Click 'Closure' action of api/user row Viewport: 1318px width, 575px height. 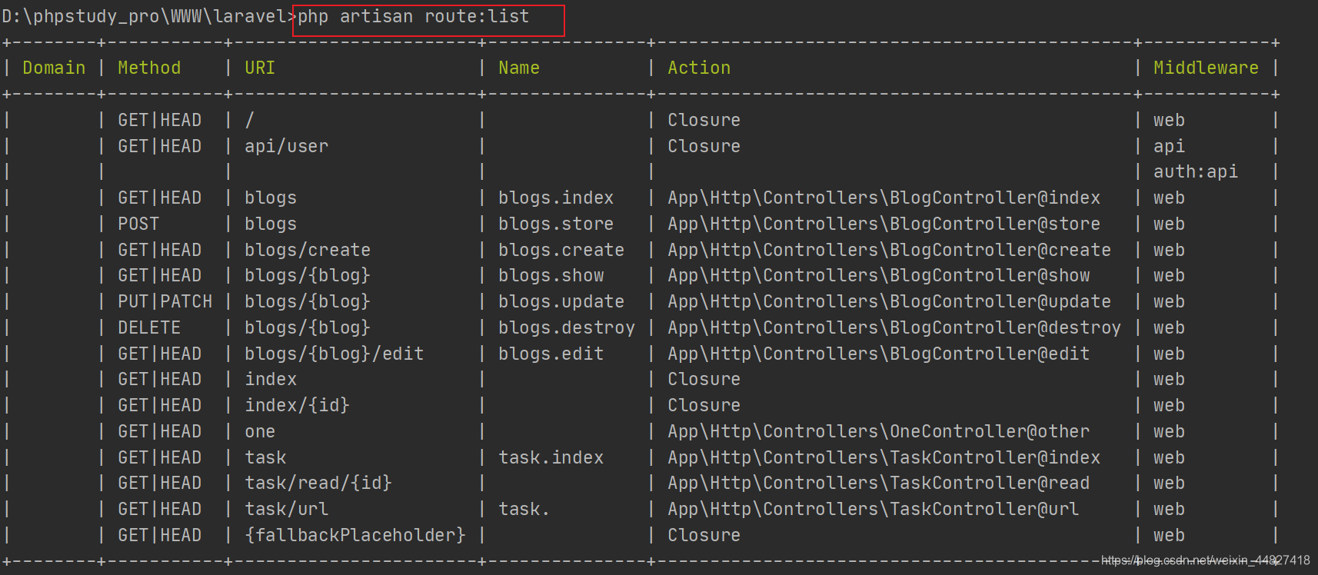click(x=704, y=146)
